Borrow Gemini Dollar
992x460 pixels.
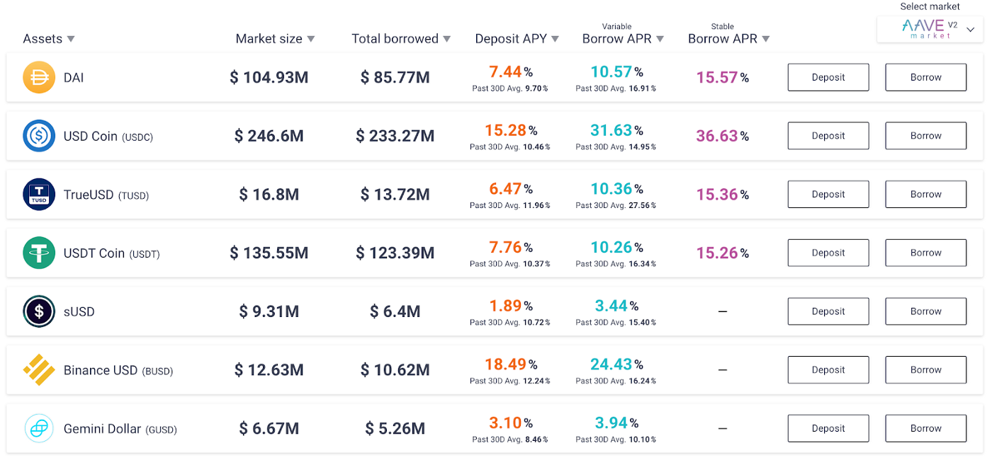coord(926,428)
